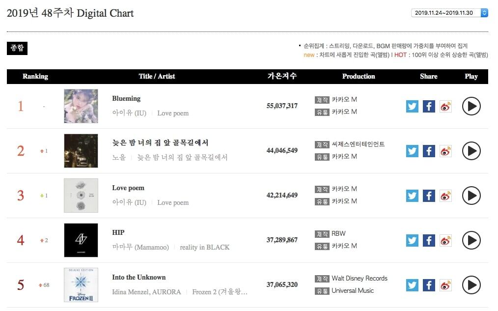Play Into the Unknown
The width and height of the screenshot is (498, 311).
[x=471, y=285]
